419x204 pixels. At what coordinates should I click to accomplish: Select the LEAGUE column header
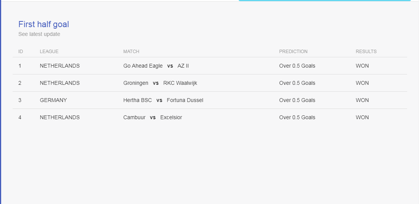point(49,52)
